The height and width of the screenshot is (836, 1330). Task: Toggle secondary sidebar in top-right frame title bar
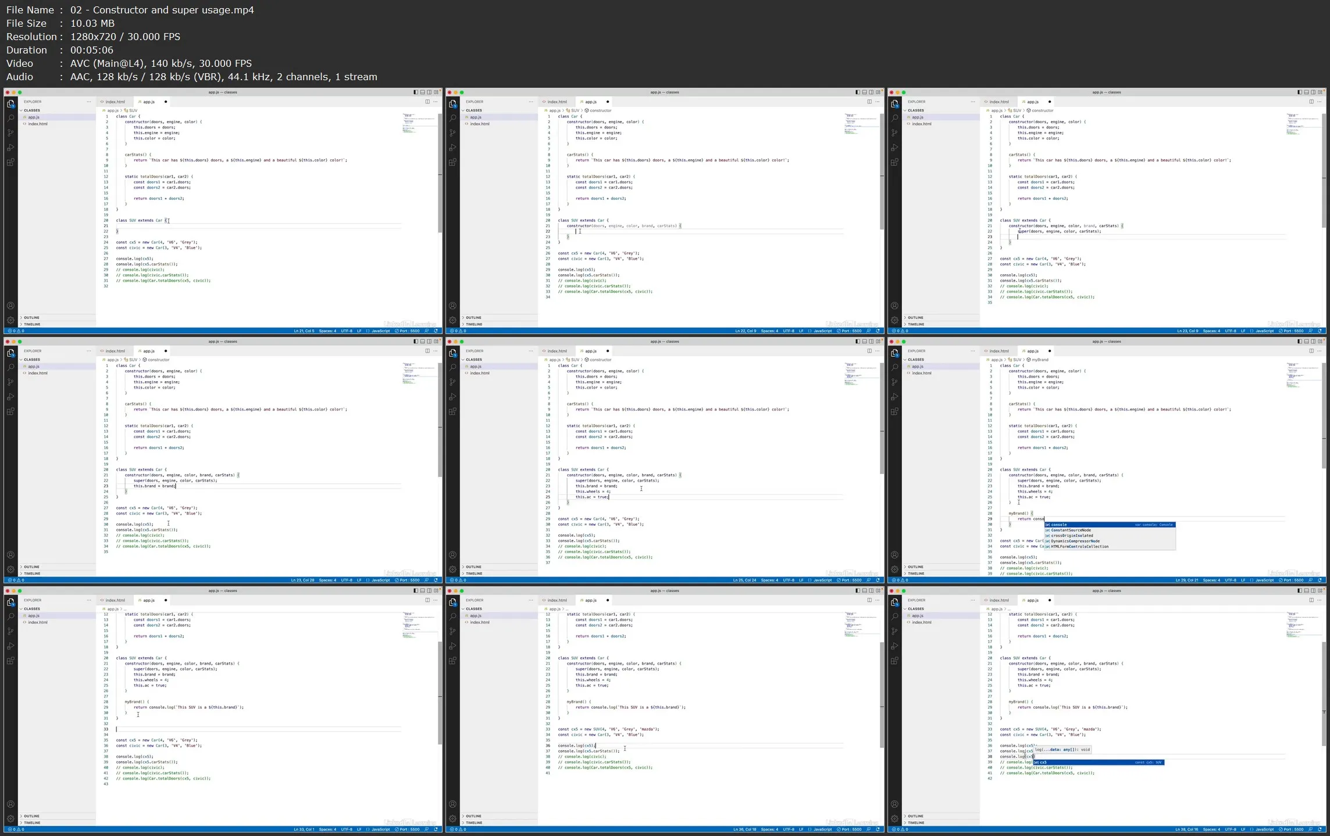(1313, 92)
